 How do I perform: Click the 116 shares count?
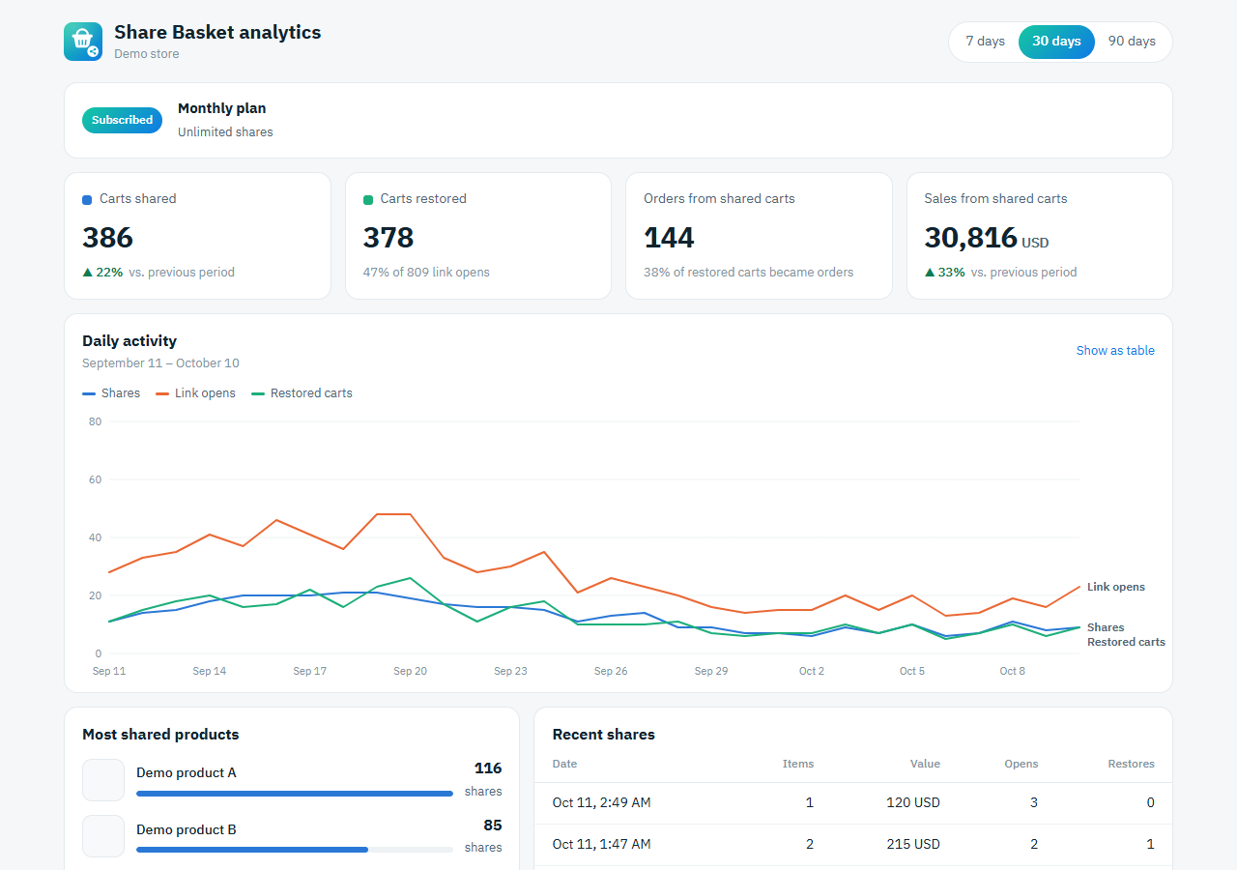488,768
